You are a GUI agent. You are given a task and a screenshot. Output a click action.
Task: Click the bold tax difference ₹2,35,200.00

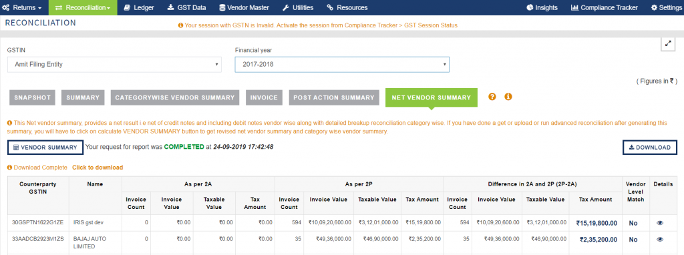[x=598, y=239]
